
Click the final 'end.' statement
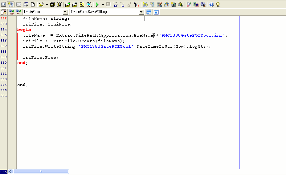[22, 85]
